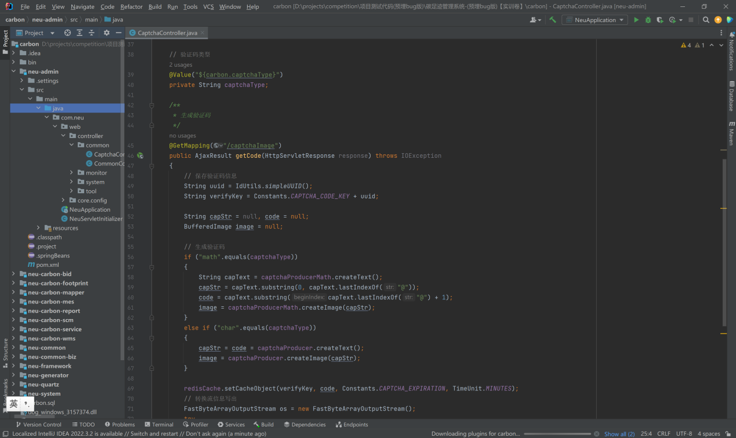The width and height of the screenshot is (736, 438).
Task: Click the gutter run icon beside getCode
Action: 140,155
